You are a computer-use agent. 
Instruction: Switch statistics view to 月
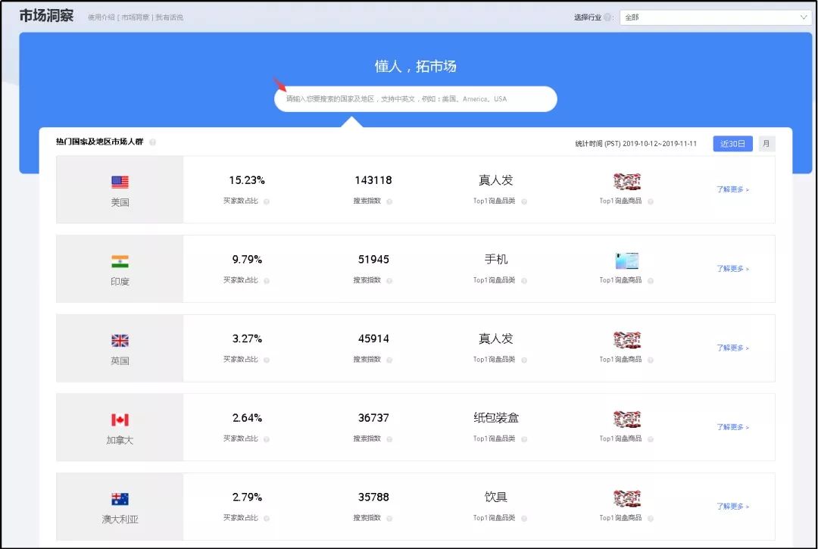point(766,143)
